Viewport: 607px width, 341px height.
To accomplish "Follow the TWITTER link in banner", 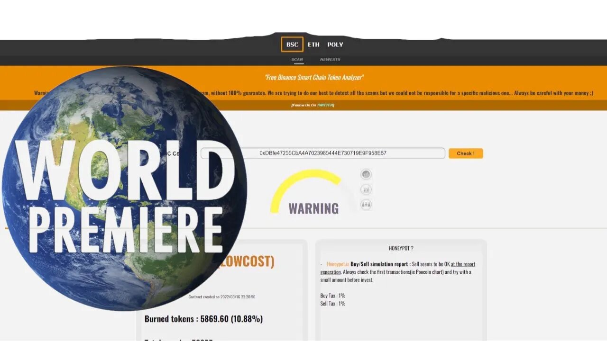I will tap(325, 105).
